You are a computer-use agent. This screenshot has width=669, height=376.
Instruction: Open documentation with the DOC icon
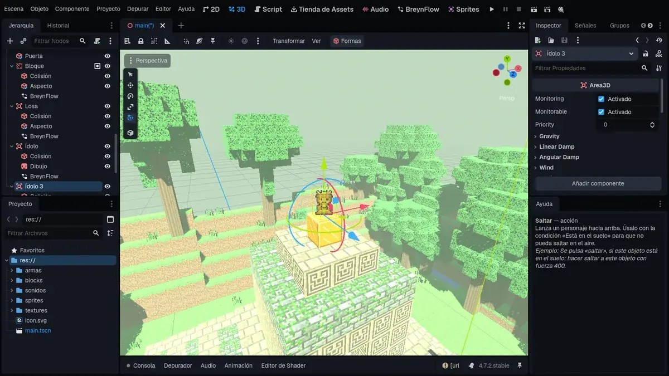660,53
